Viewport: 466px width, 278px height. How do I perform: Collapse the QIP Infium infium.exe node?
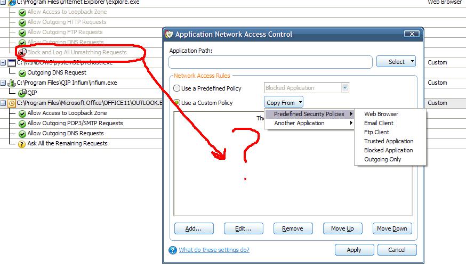click(x=3, y=83)
